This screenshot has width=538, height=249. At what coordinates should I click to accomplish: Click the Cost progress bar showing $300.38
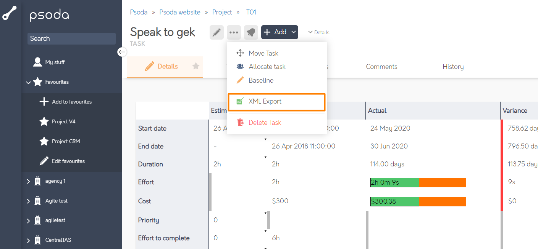coord(418,201)
